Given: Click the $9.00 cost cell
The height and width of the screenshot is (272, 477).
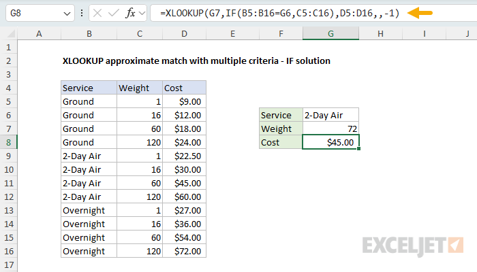Looking at the screenshot, I should [185, 101].
